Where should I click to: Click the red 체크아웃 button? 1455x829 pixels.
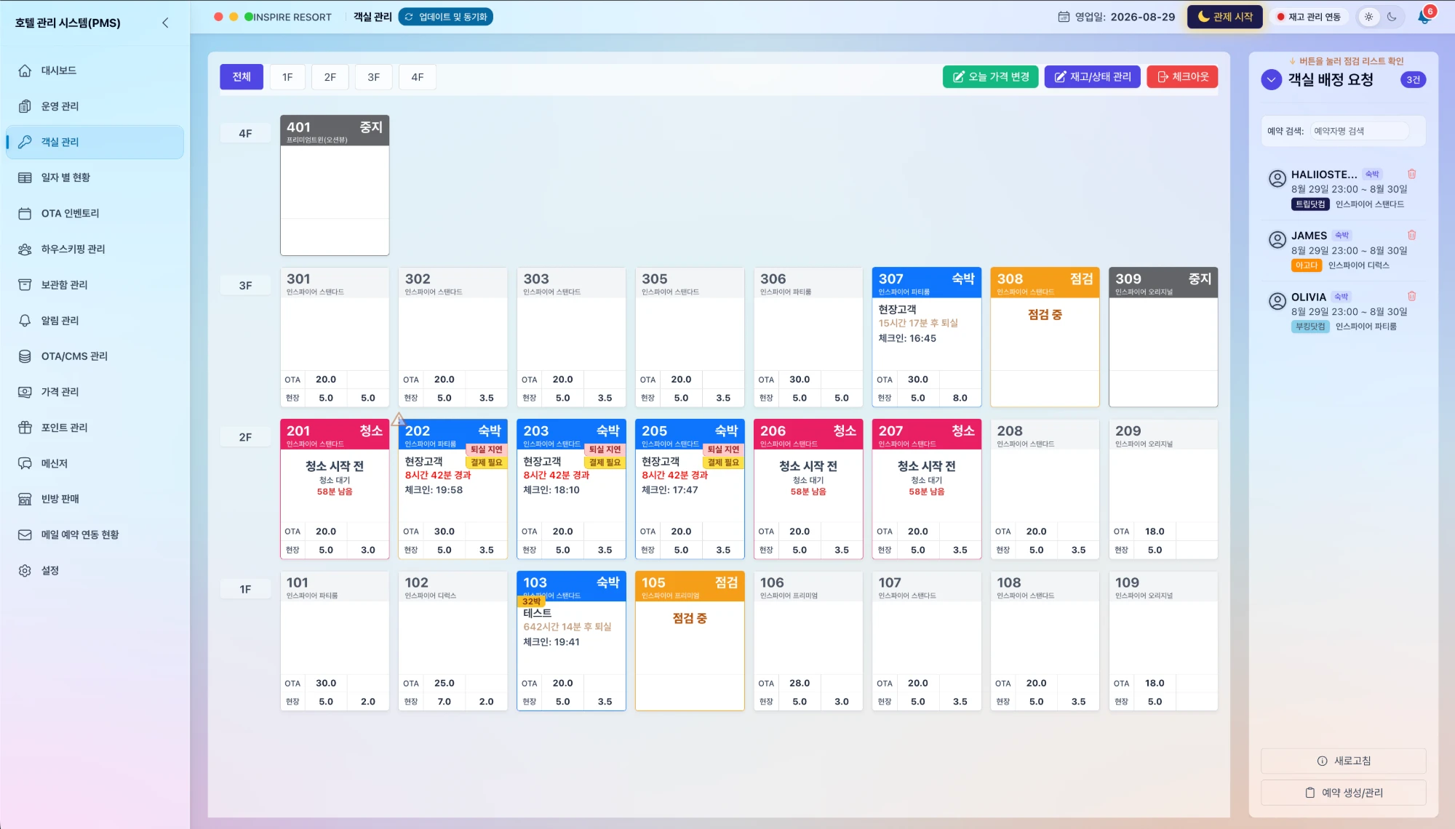click(x=1182, y=76)
